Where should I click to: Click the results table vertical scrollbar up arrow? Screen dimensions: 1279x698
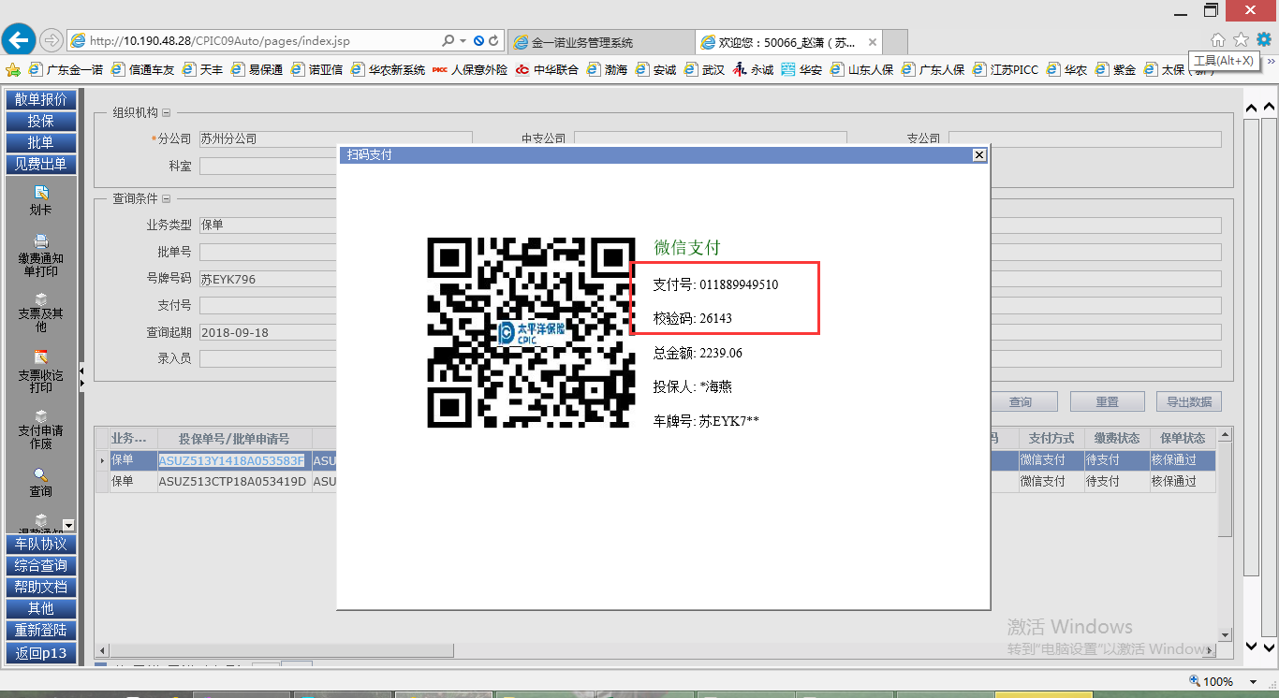tap(1225, 435)
